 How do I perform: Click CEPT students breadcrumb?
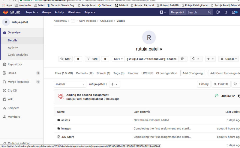click(87, 21)
